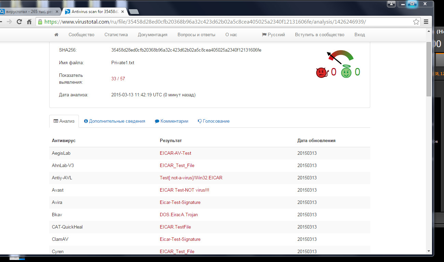The height and width of the screenshot is (262, 444).
Task: Click the EICAR.TestFile result
Action: (175, 227)
